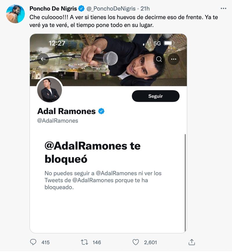Click the 21h timestamp
Viewport: 232px width, 252px height.
[145, 8]
